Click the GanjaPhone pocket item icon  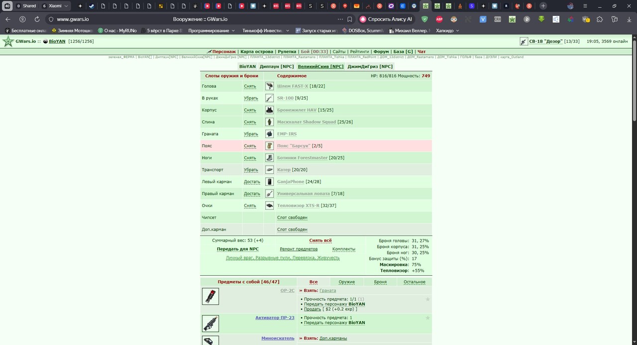tap(269, 182)
